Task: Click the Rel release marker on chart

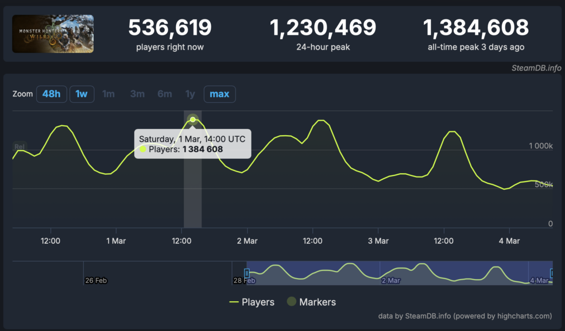Action: (x=19, y=146)
